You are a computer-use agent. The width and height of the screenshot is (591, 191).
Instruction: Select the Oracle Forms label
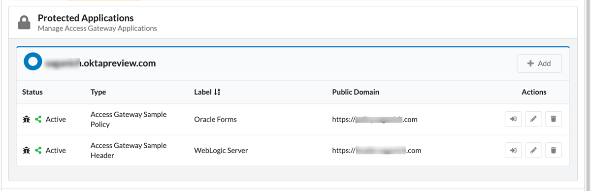[x=216, y=119]
